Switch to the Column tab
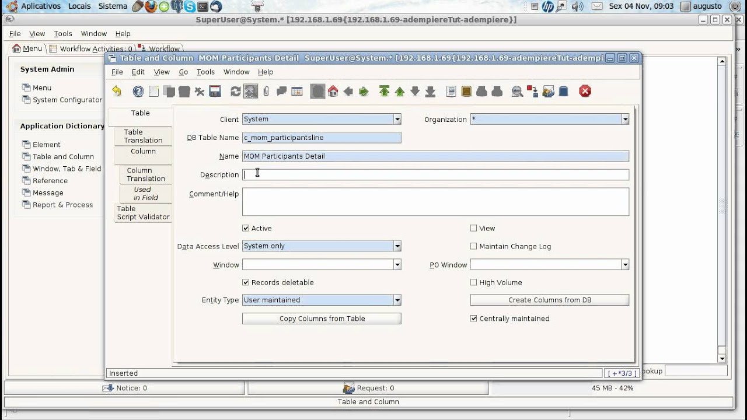The image size is (747, 420). point(143,155)
